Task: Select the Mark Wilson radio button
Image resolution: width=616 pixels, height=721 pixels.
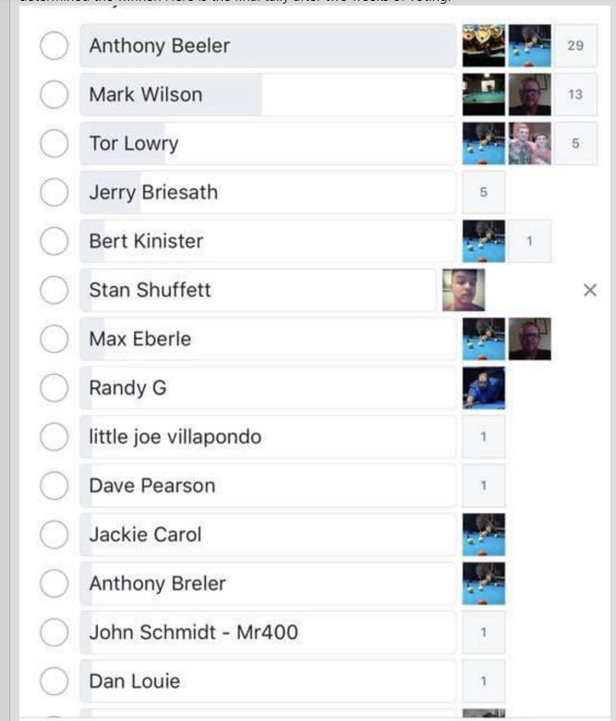Action: pos(54,94)
